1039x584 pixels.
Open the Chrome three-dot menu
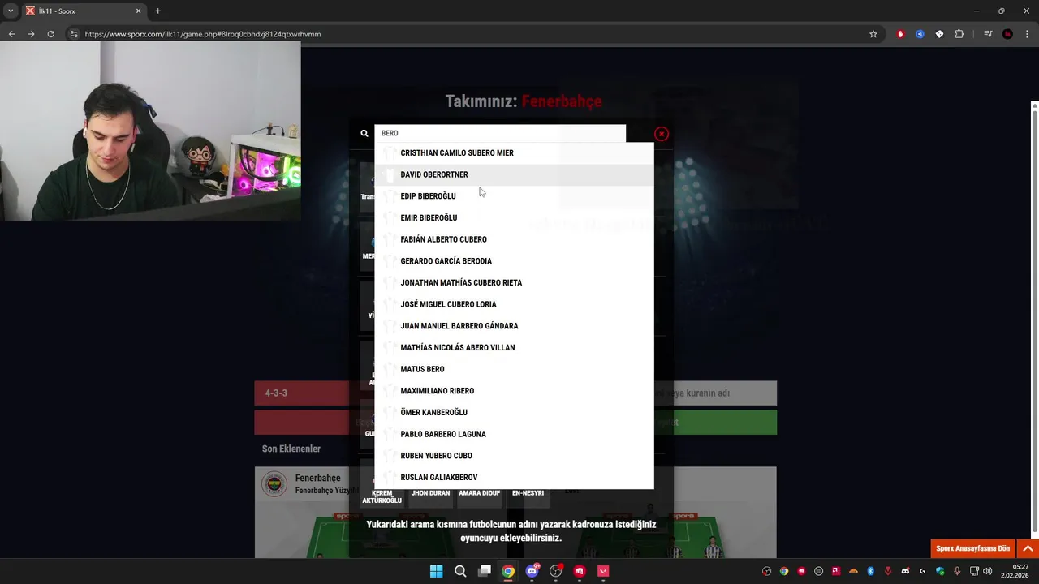[1027, 34]
